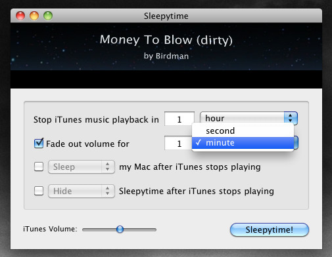Close the Sleepytime window

pos(20,16)
